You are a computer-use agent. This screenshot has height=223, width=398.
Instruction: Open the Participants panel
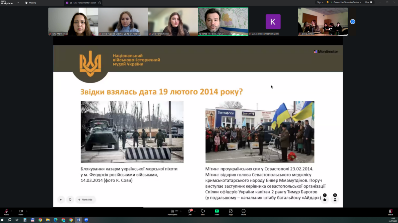172,212
